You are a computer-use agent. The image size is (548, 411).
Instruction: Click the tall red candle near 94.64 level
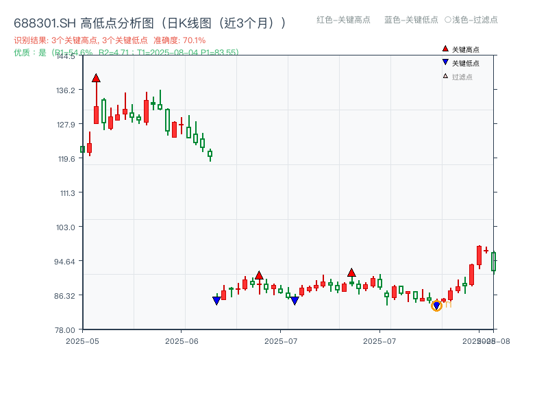click(x=478, y=257)
